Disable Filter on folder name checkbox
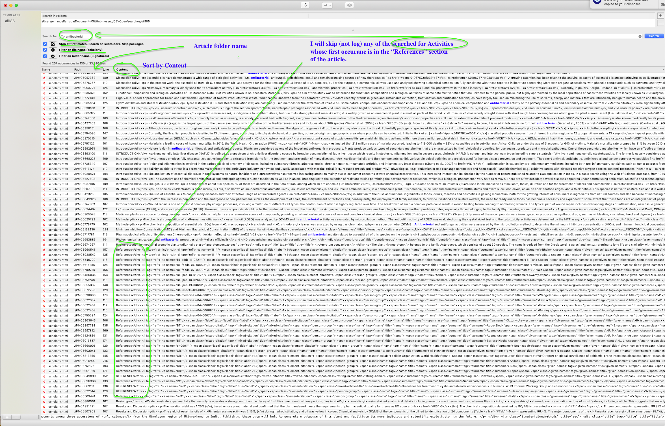Viewport: 665px width, 426px height. pyautogui.click(x=45, y=56)
